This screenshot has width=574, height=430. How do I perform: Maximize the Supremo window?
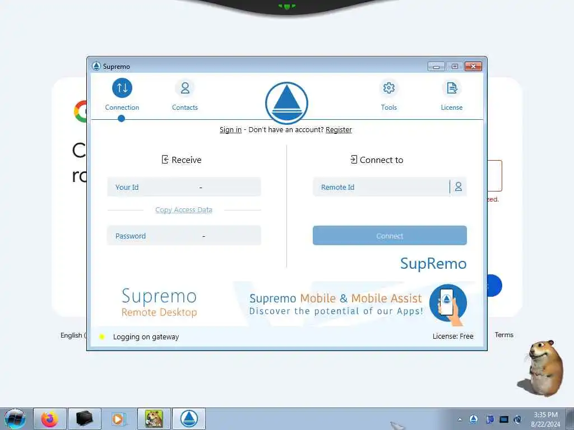[x=455, y=67]
